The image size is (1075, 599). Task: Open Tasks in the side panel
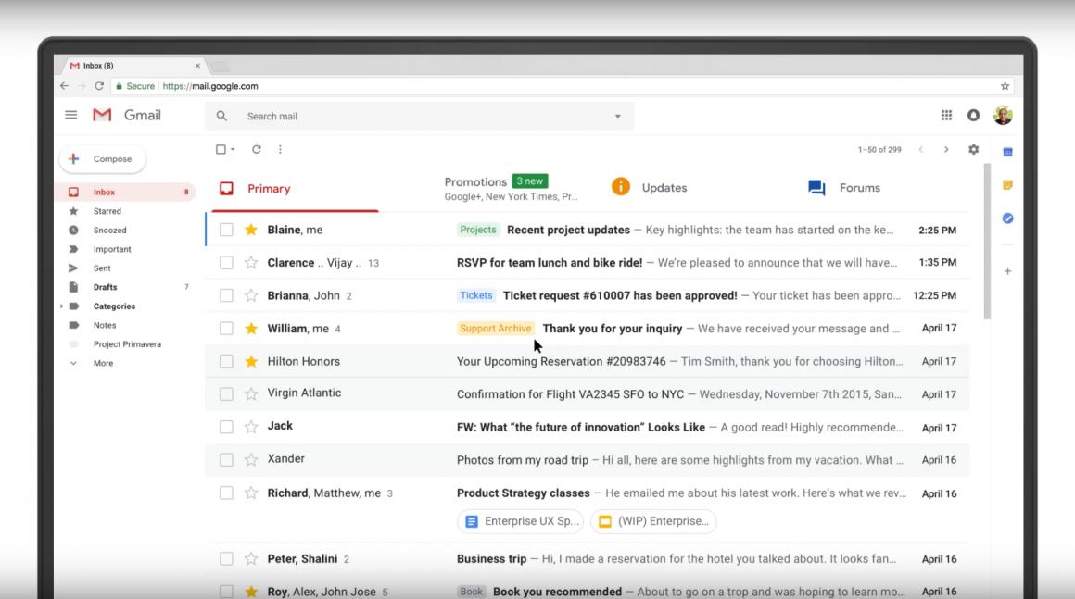tap(1008, 218)
